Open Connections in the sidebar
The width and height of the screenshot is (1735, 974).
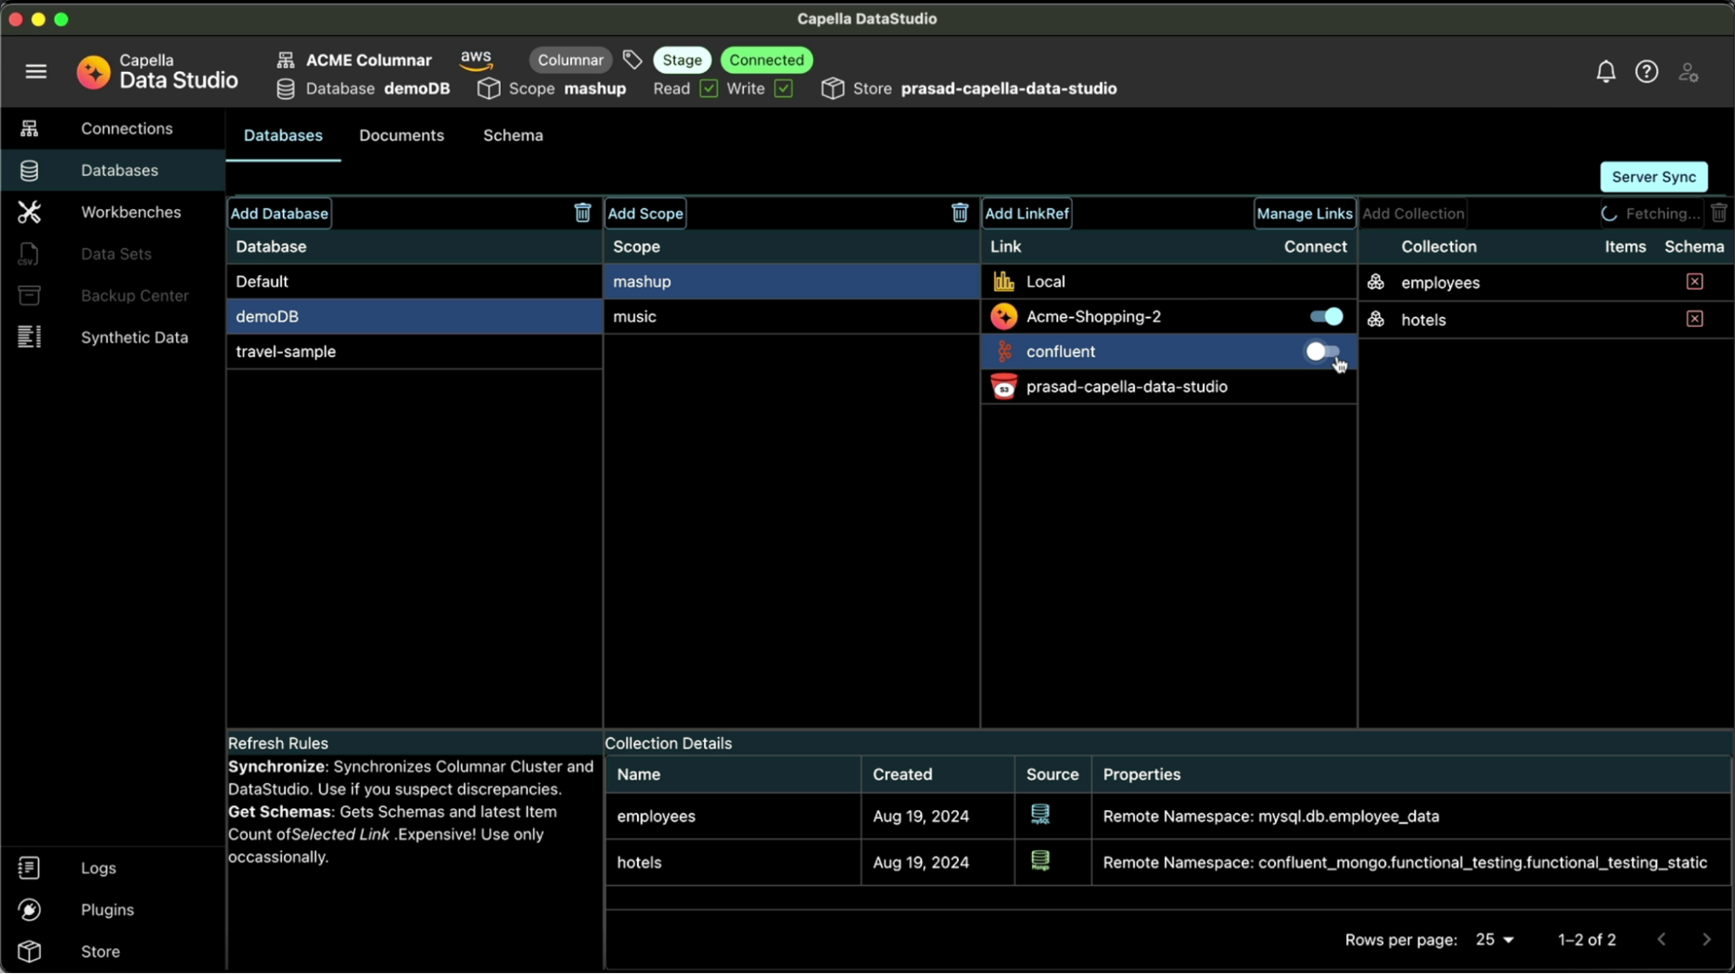click(x=113, y=128)
